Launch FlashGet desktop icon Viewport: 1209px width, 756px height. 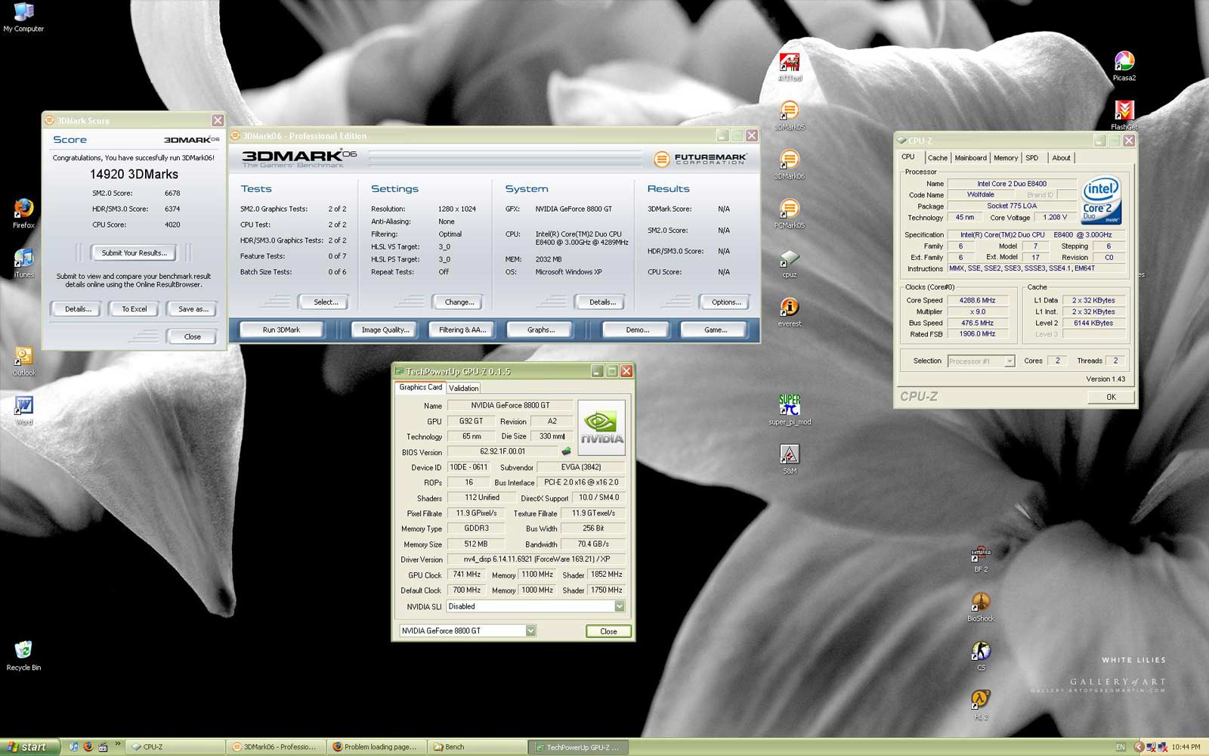(x=1124, y=116)
